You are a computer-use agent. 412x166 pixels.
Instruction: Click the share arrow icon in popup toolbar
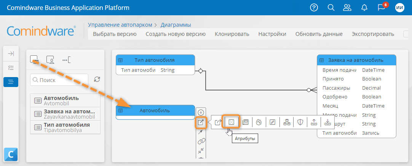click(218, 122)
